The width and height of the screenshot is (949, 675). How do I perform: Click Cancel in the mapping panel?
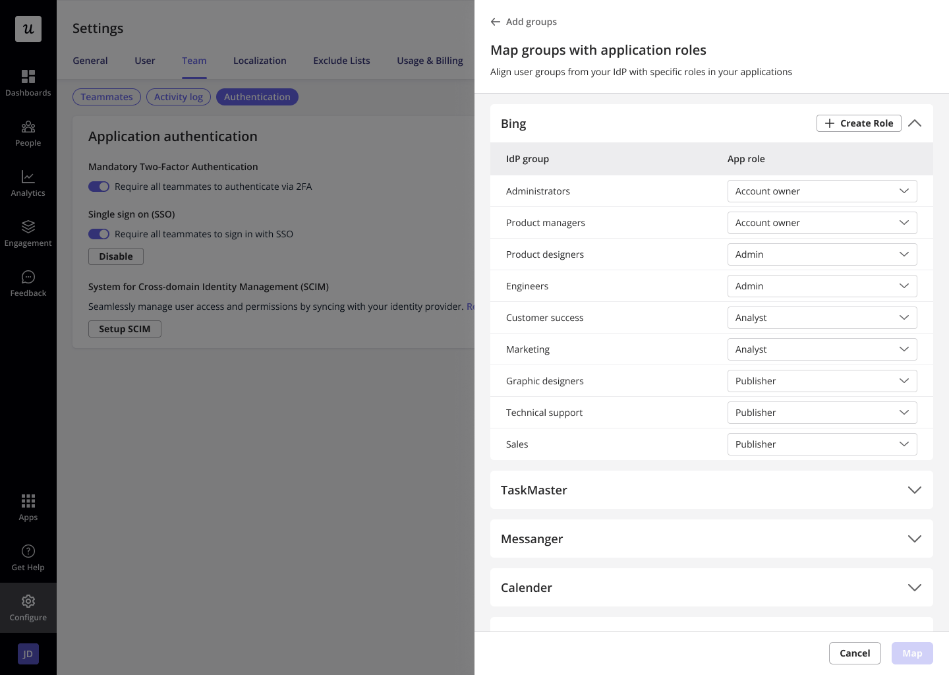tap(855, 653)
